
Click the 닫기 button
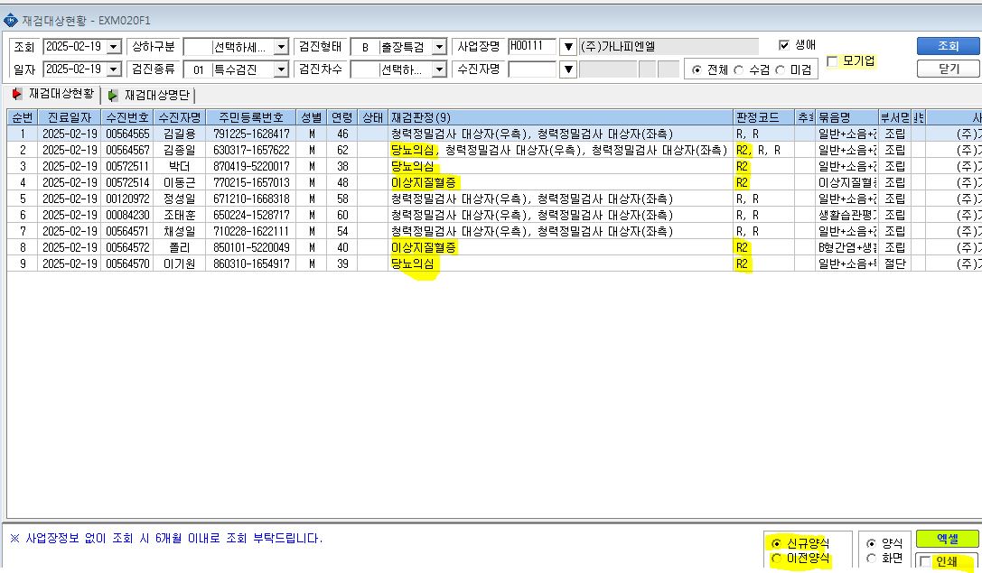coord(948,69)
